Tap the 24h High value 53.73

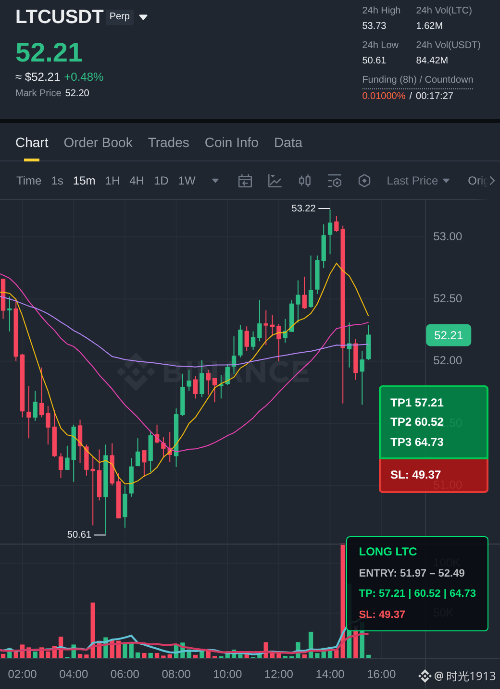coord(374,25)
